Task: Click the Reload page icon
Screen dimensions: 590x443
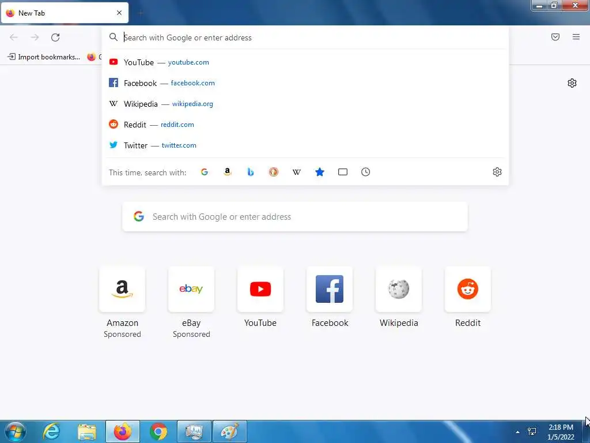Action: point(55,37)
